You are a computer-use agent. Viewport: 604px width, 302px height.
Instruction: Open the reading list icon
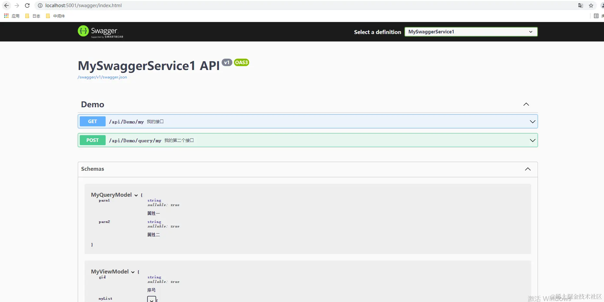pyautogui.click(x=596, y=16)
